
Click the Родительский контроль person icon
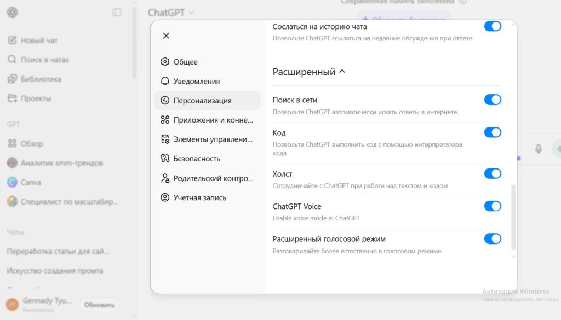click(165, 178)
